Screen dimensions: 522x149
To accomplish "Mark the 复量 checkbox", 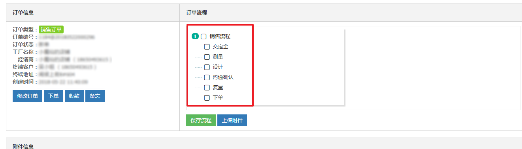I will [x=207, y=88].
